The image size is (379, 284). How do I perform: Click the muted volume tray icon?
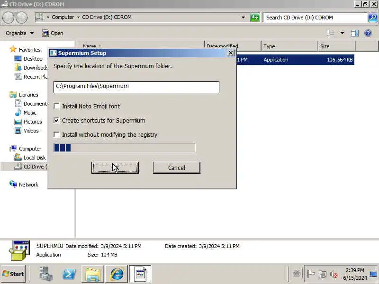(x=334, y=274)
